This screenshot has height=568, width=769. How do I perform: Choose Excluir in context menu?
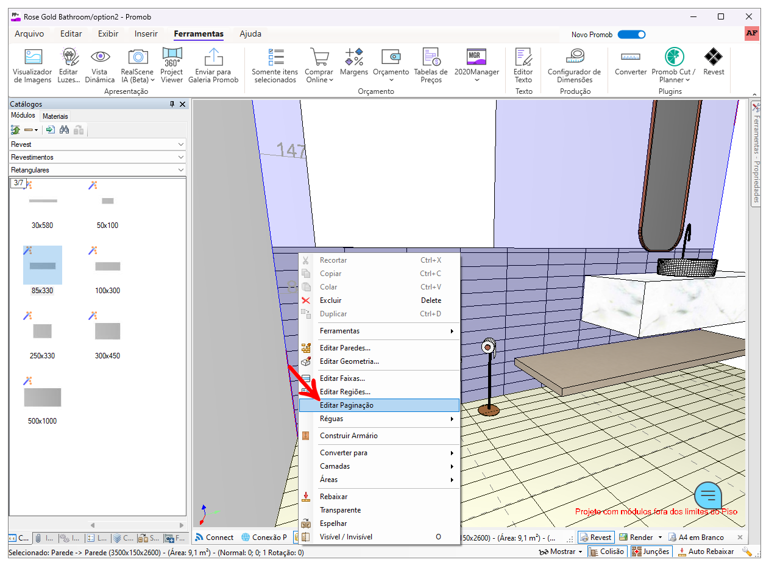378,300
